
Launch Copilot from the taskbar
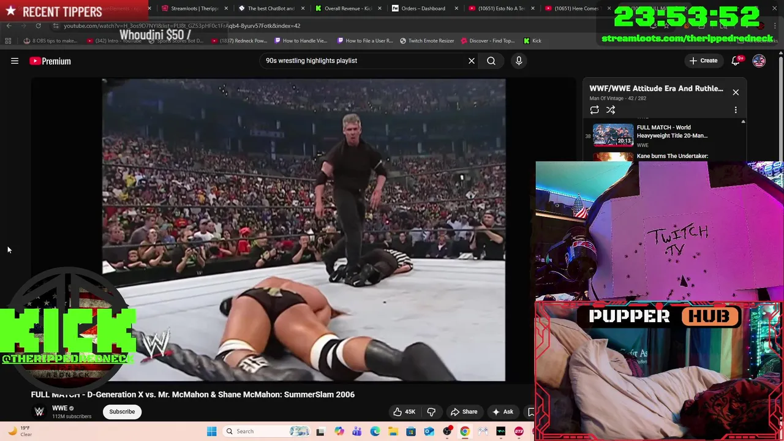point(339,431)
